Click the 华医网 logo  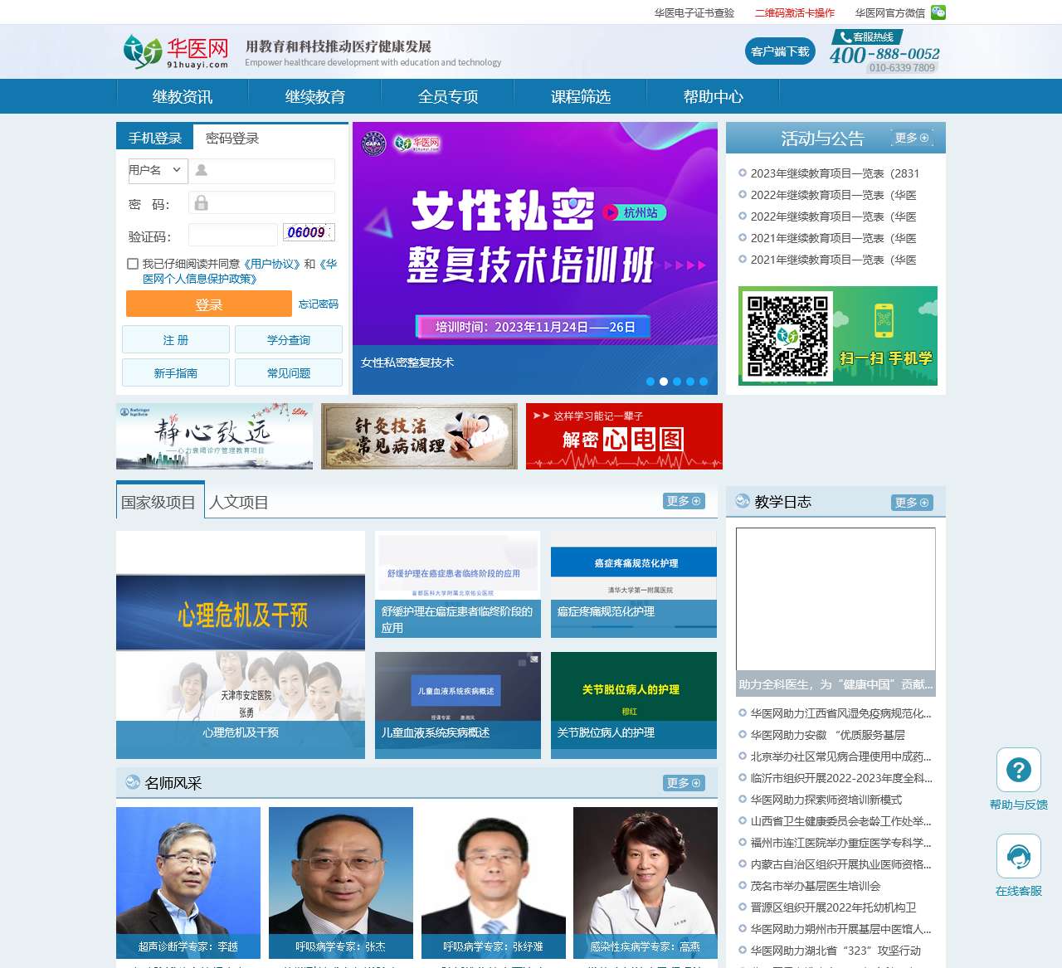pos(176,51)
